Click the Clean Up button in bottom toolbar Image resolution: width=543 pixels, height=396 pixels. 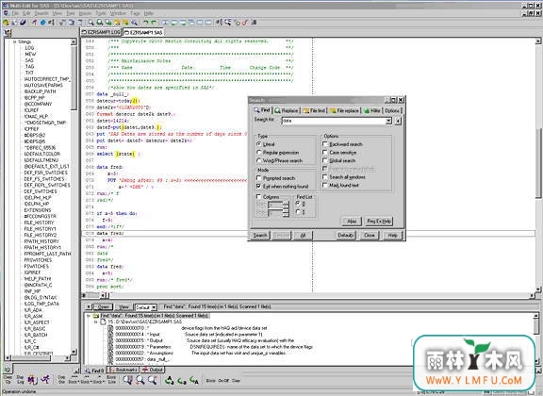8,379
